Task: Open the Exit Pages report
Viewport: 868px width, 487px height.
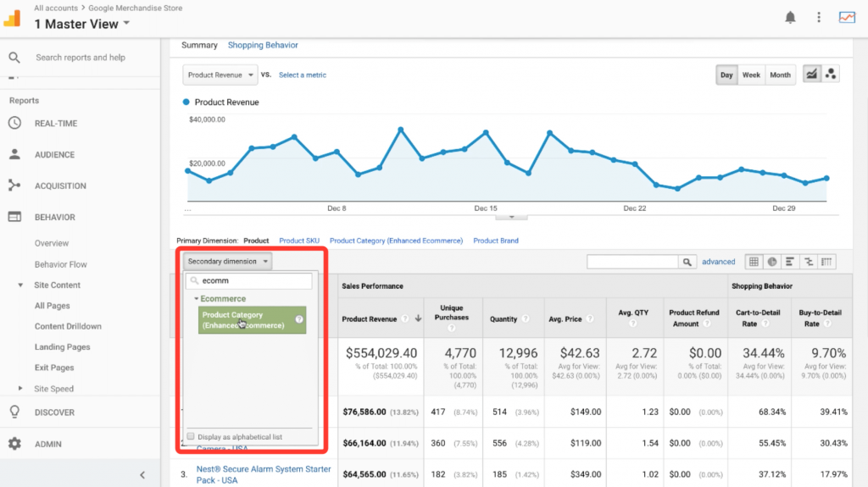Action: click(x=54, y=368)
